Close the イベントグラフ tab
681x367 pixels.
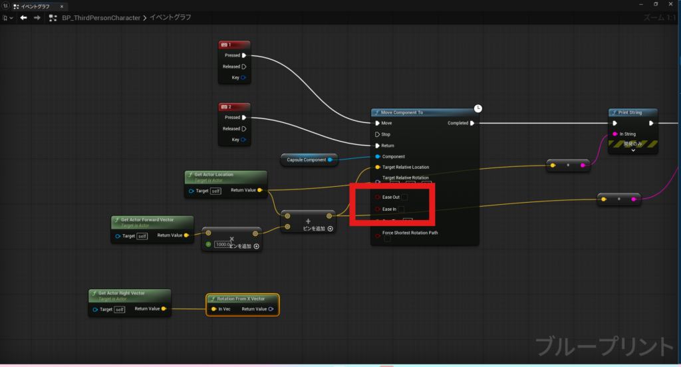tap(63, 6)
